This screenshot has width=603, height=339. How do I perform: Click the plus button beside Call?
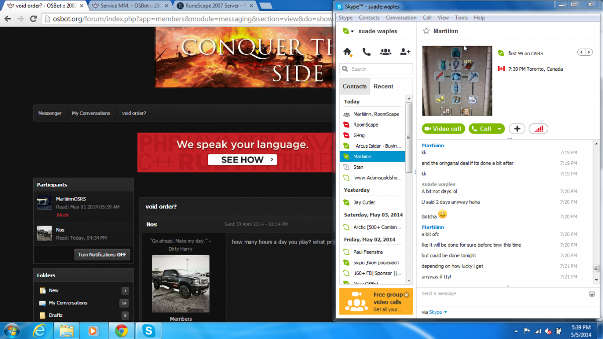pos(517,129)
